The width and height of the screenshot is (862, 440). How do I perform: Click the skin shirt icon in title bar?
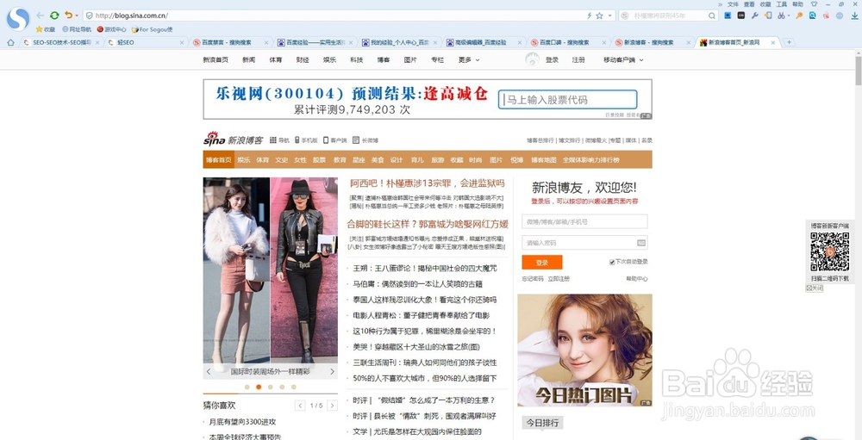point(815,3)
